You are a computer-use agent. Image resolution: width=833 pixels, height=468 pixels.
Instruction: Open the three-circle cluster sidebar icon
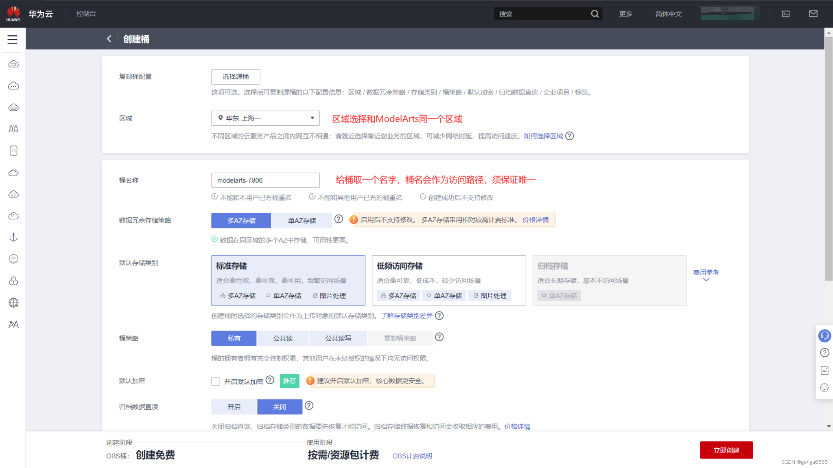[x=13, y=281]
